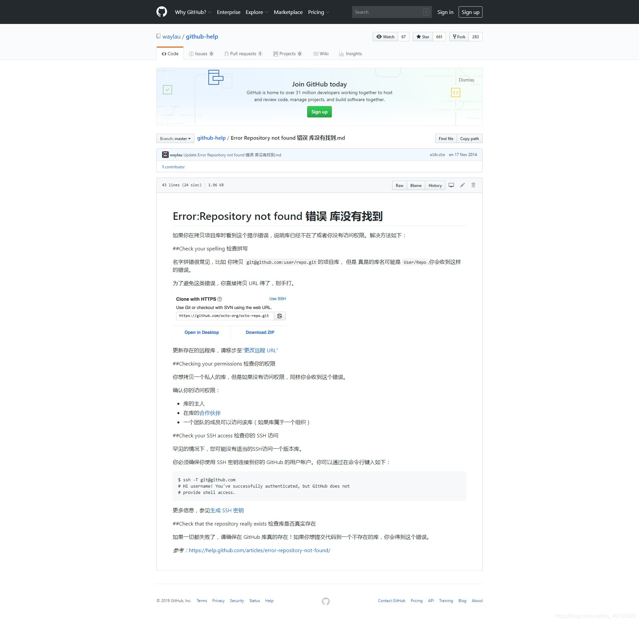This screenshot has height=622, width=639.
Task: Open the pencil icon to edit the file
Action: [462, 185]
